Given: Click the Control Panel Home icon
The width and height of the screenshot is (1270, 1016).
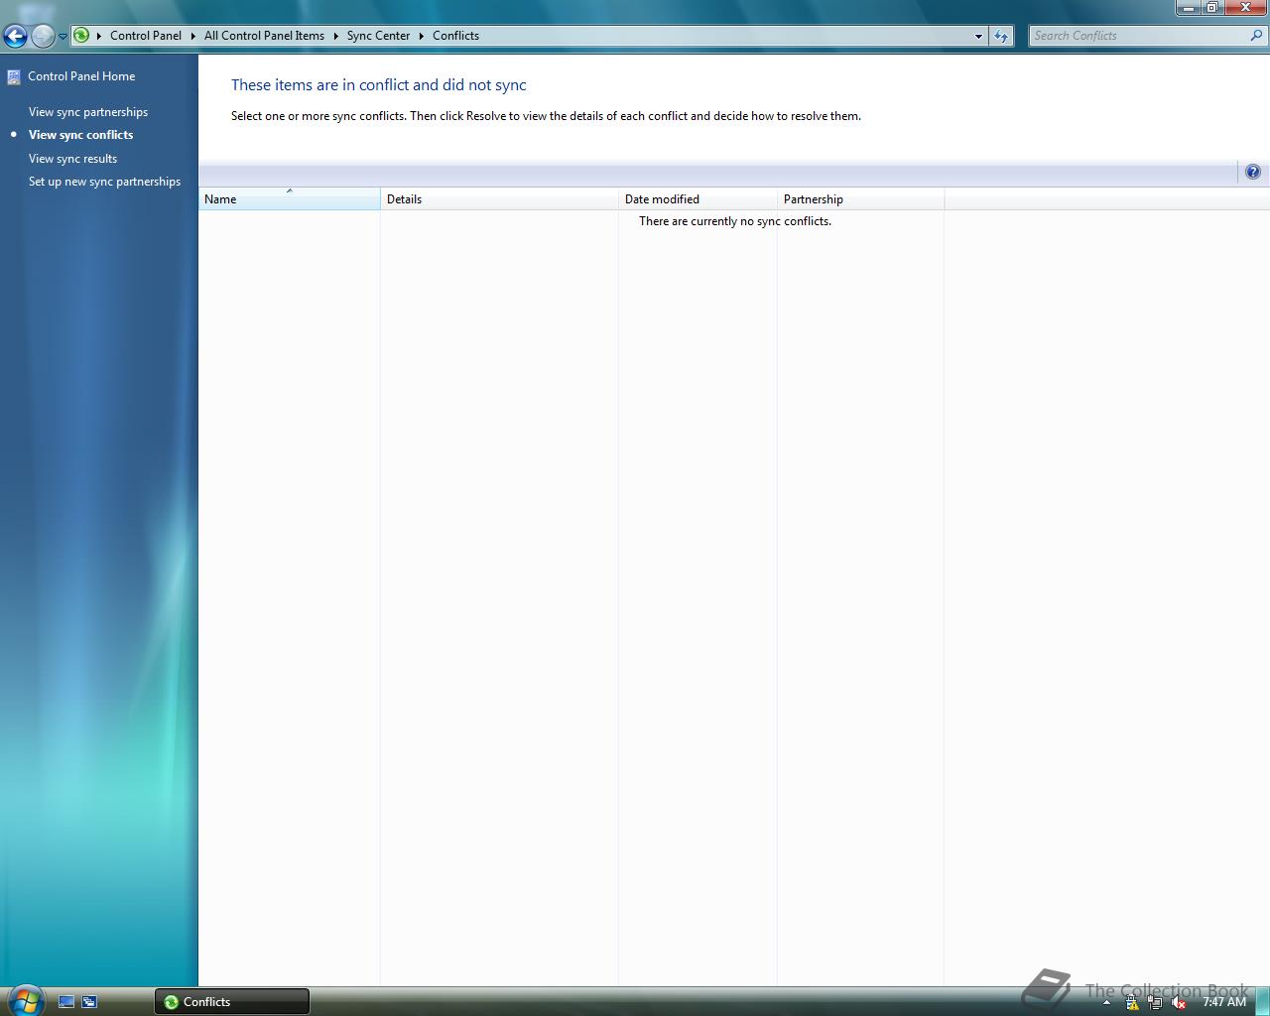Looking at the screenshot, I should (x=14, y=76).
